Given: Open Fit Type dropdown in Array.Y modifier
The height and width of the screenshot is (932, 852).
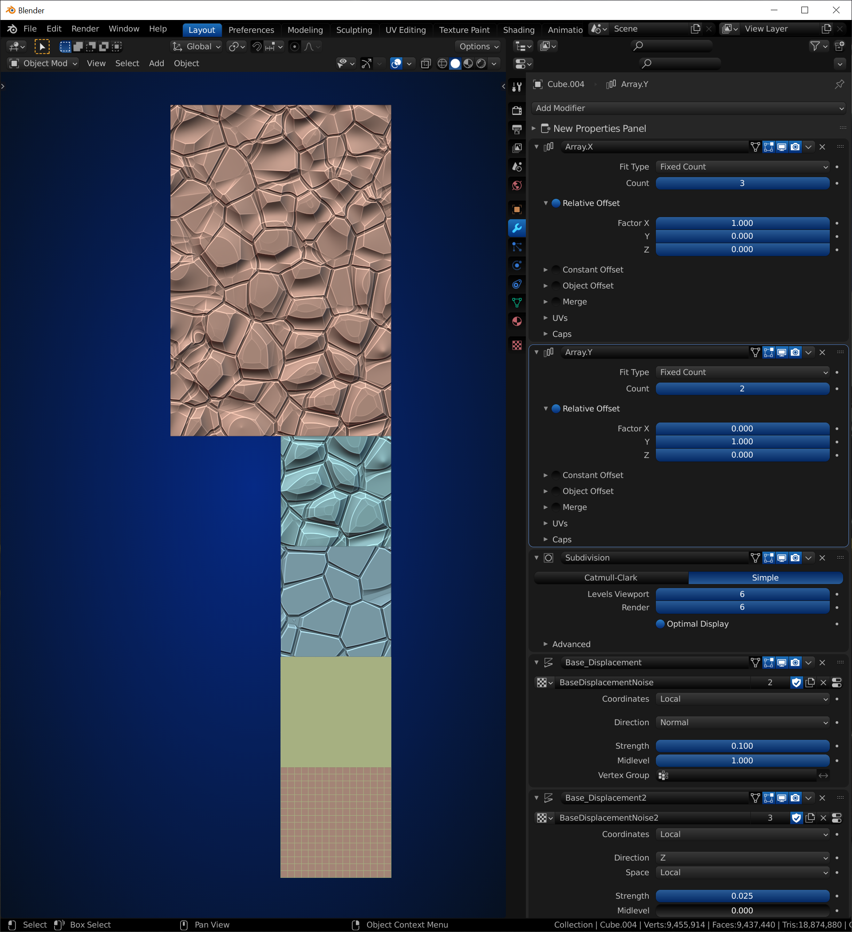Looking at the screenshot, I should pos(742,372).
